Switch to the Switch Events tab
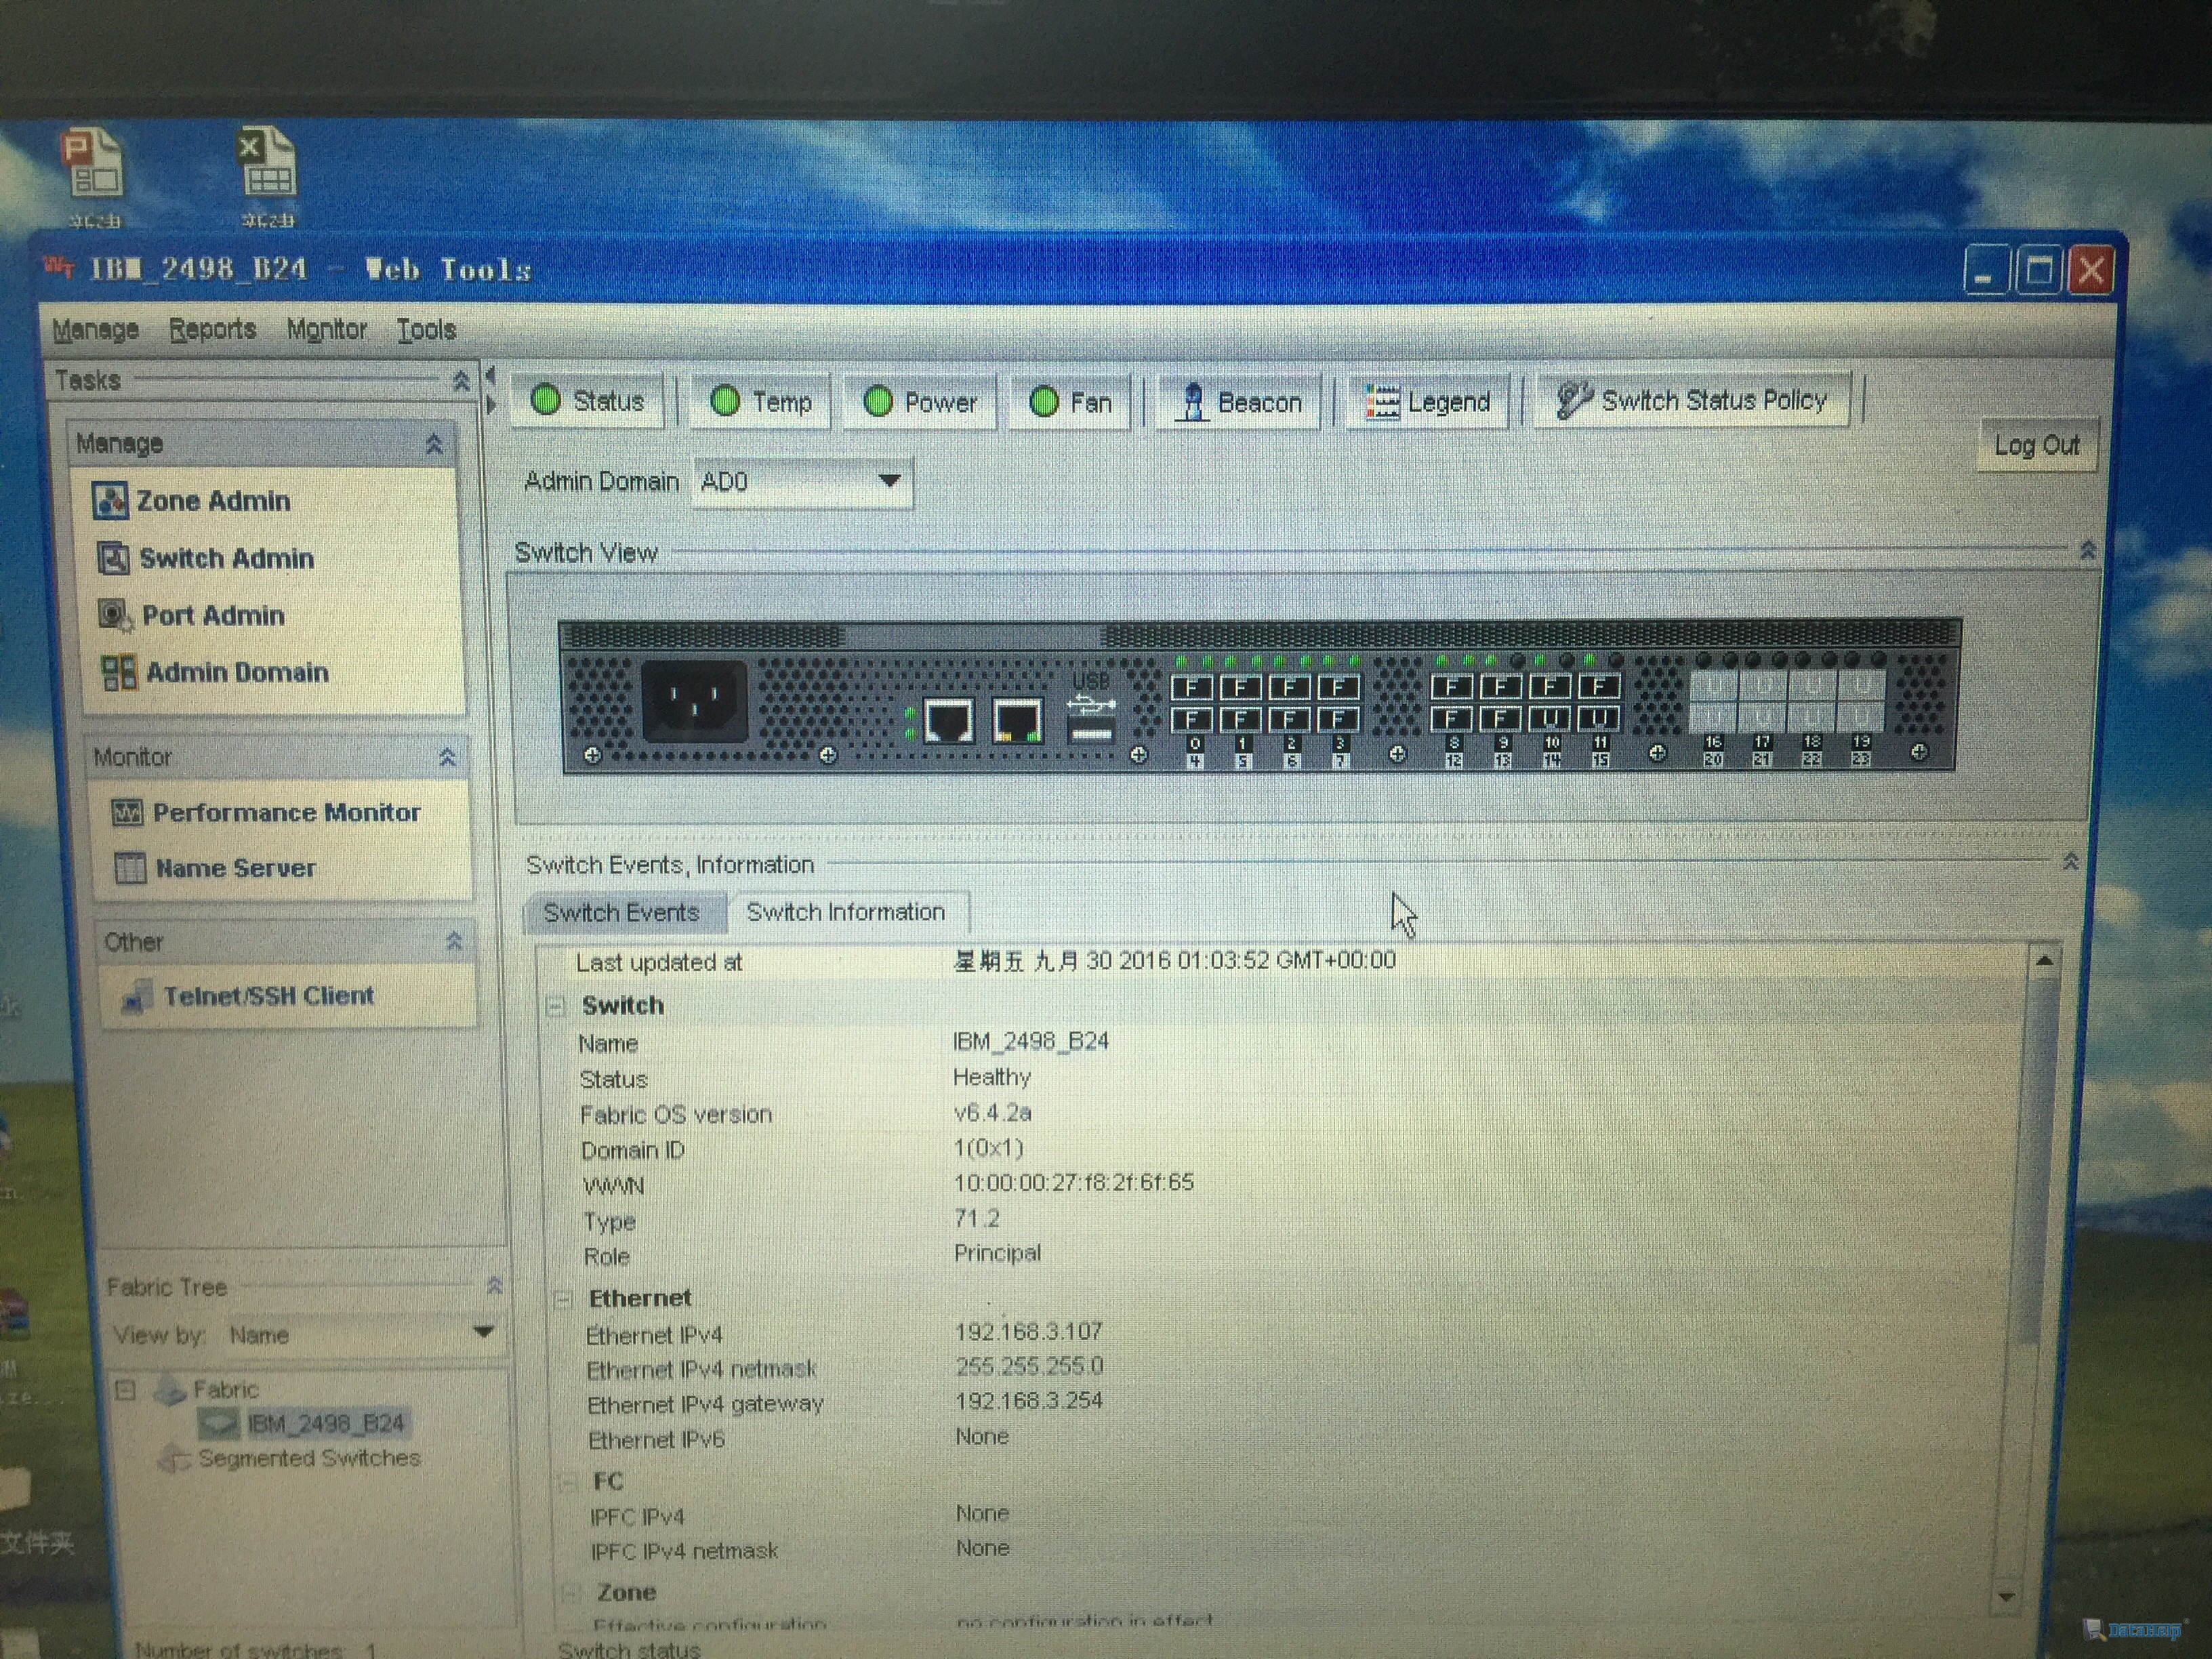The image size is (2212, 1659). [621, 913]
